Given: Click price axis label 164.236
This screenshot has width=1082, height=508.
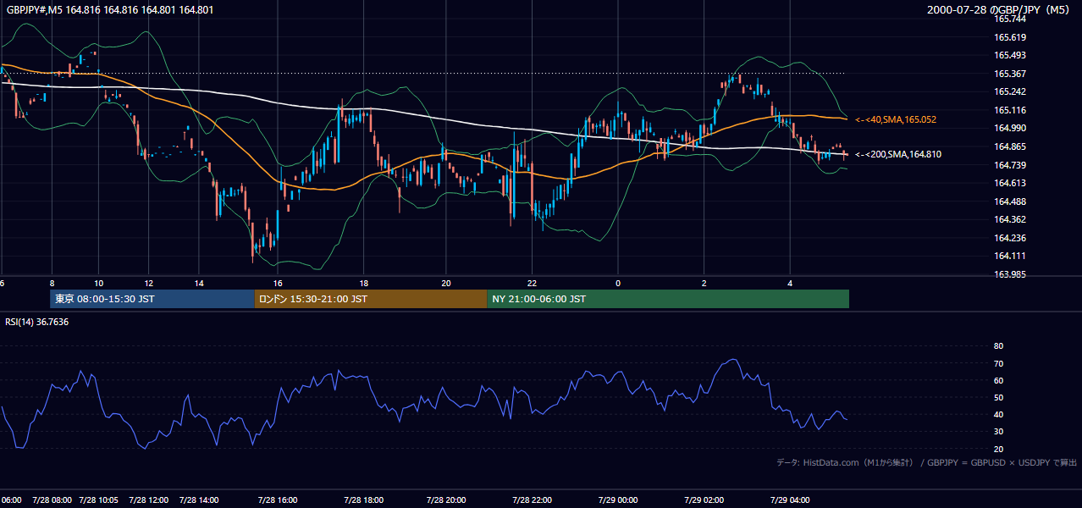Looking at the screenshot, I should point(1009,238).
